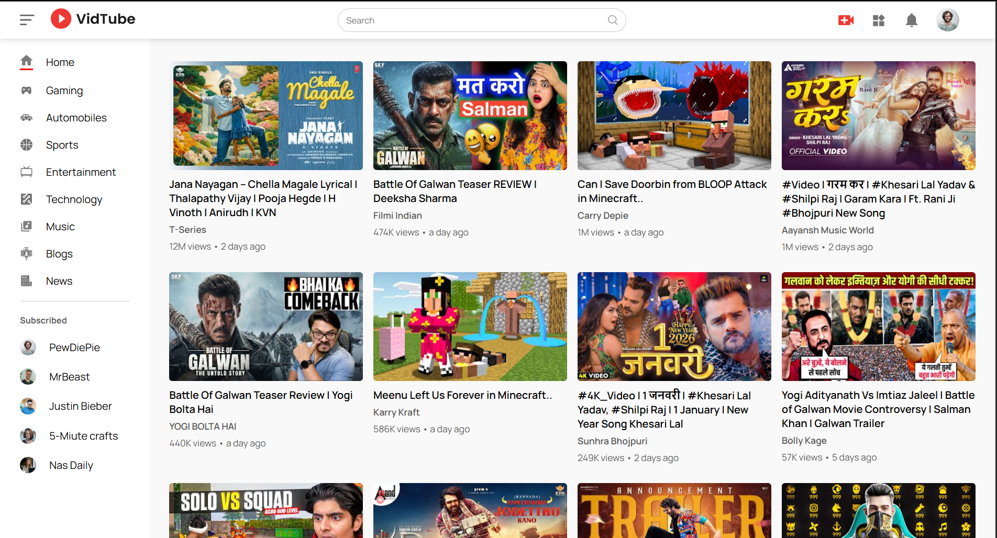Select Music in the sidebar
997x538 pixels.
60,227
